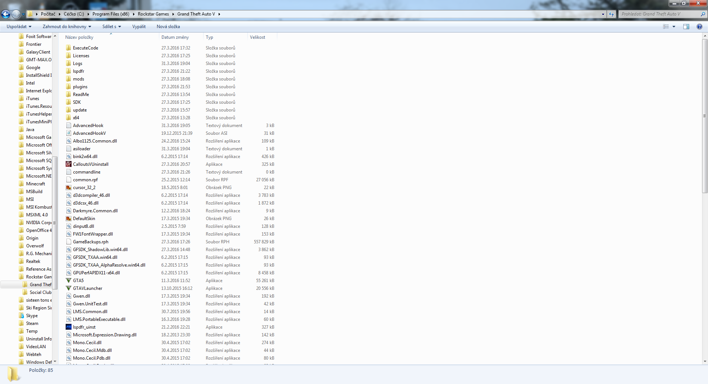The width and height of the screenshot is (708, 384).
Task: Expand breadcrumb arrow after Rockstar Games
Action: click(x=173, y=14)
